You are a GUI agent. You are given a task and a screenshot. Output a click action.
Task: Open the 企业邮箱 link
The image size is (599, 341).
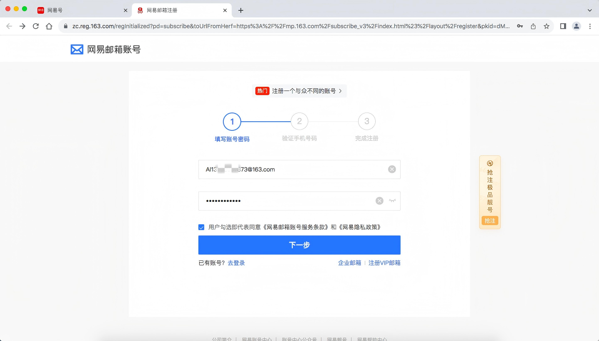349,263
